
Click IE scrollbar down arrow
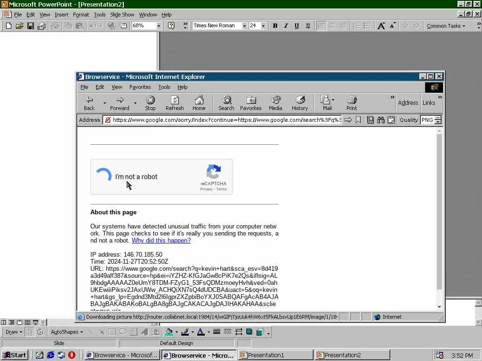(x=439, y=306)
